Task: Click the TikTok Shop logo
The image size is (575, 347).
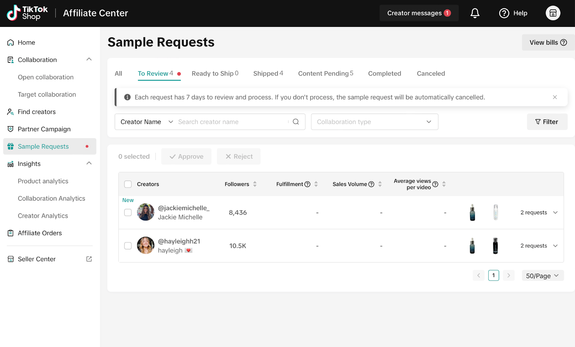Action: tap(27, 13)
